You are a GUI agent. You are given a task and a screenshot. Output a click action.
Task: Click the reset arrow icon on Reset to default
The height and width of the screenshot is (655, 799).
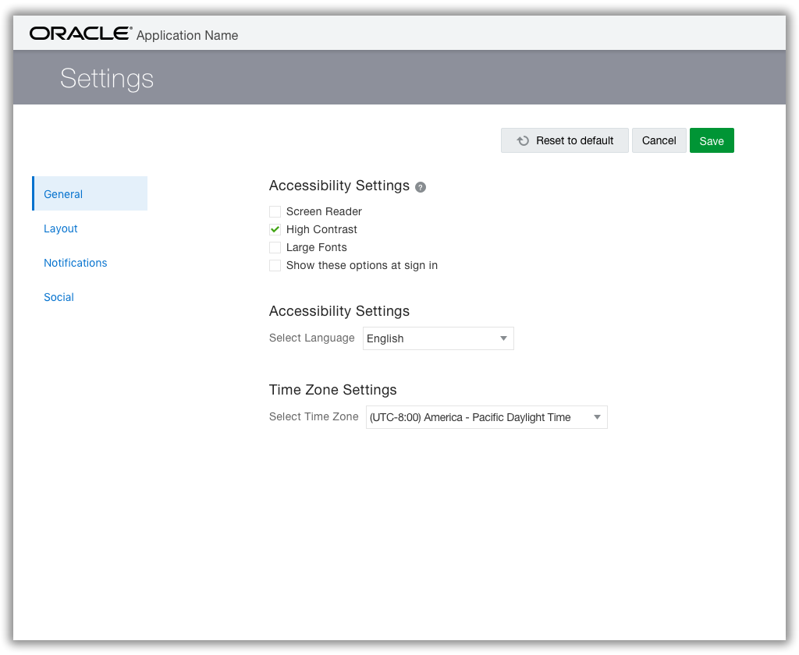click(x=521, y=140)
